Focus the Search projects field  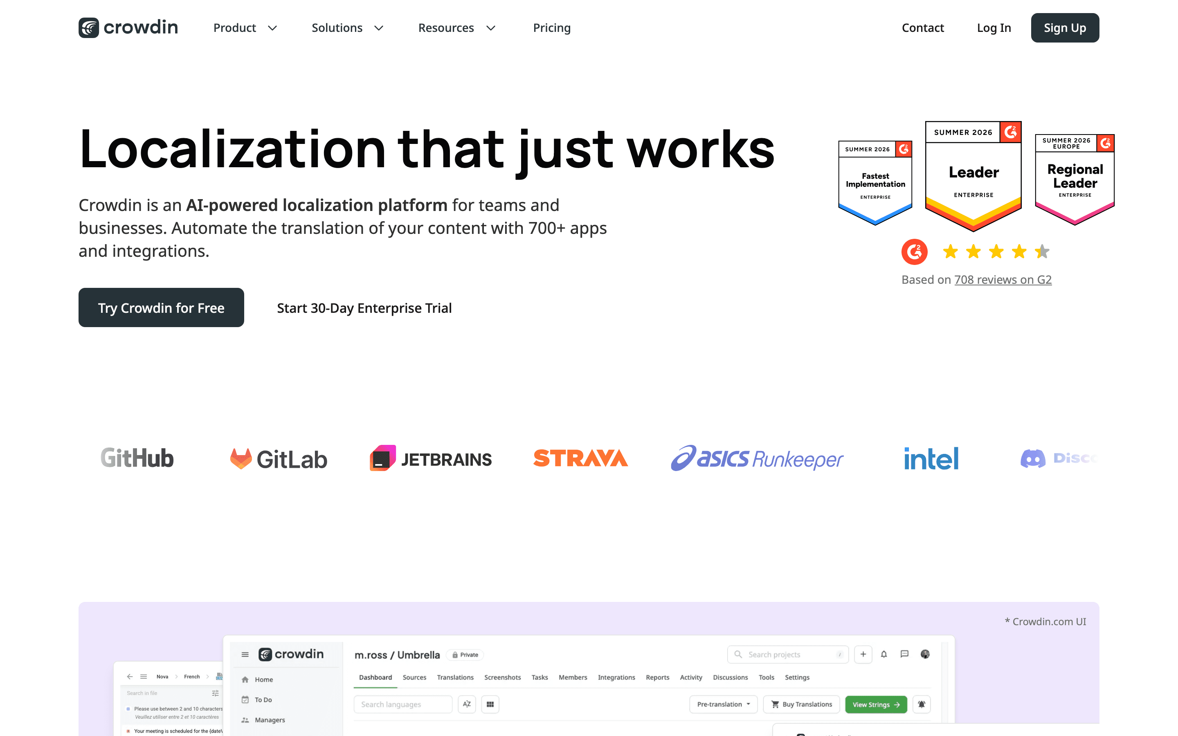click(x=788, y=654)
